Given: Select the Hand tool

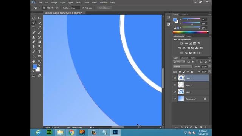Looking at the screenshot, I should tap(34, 61).
